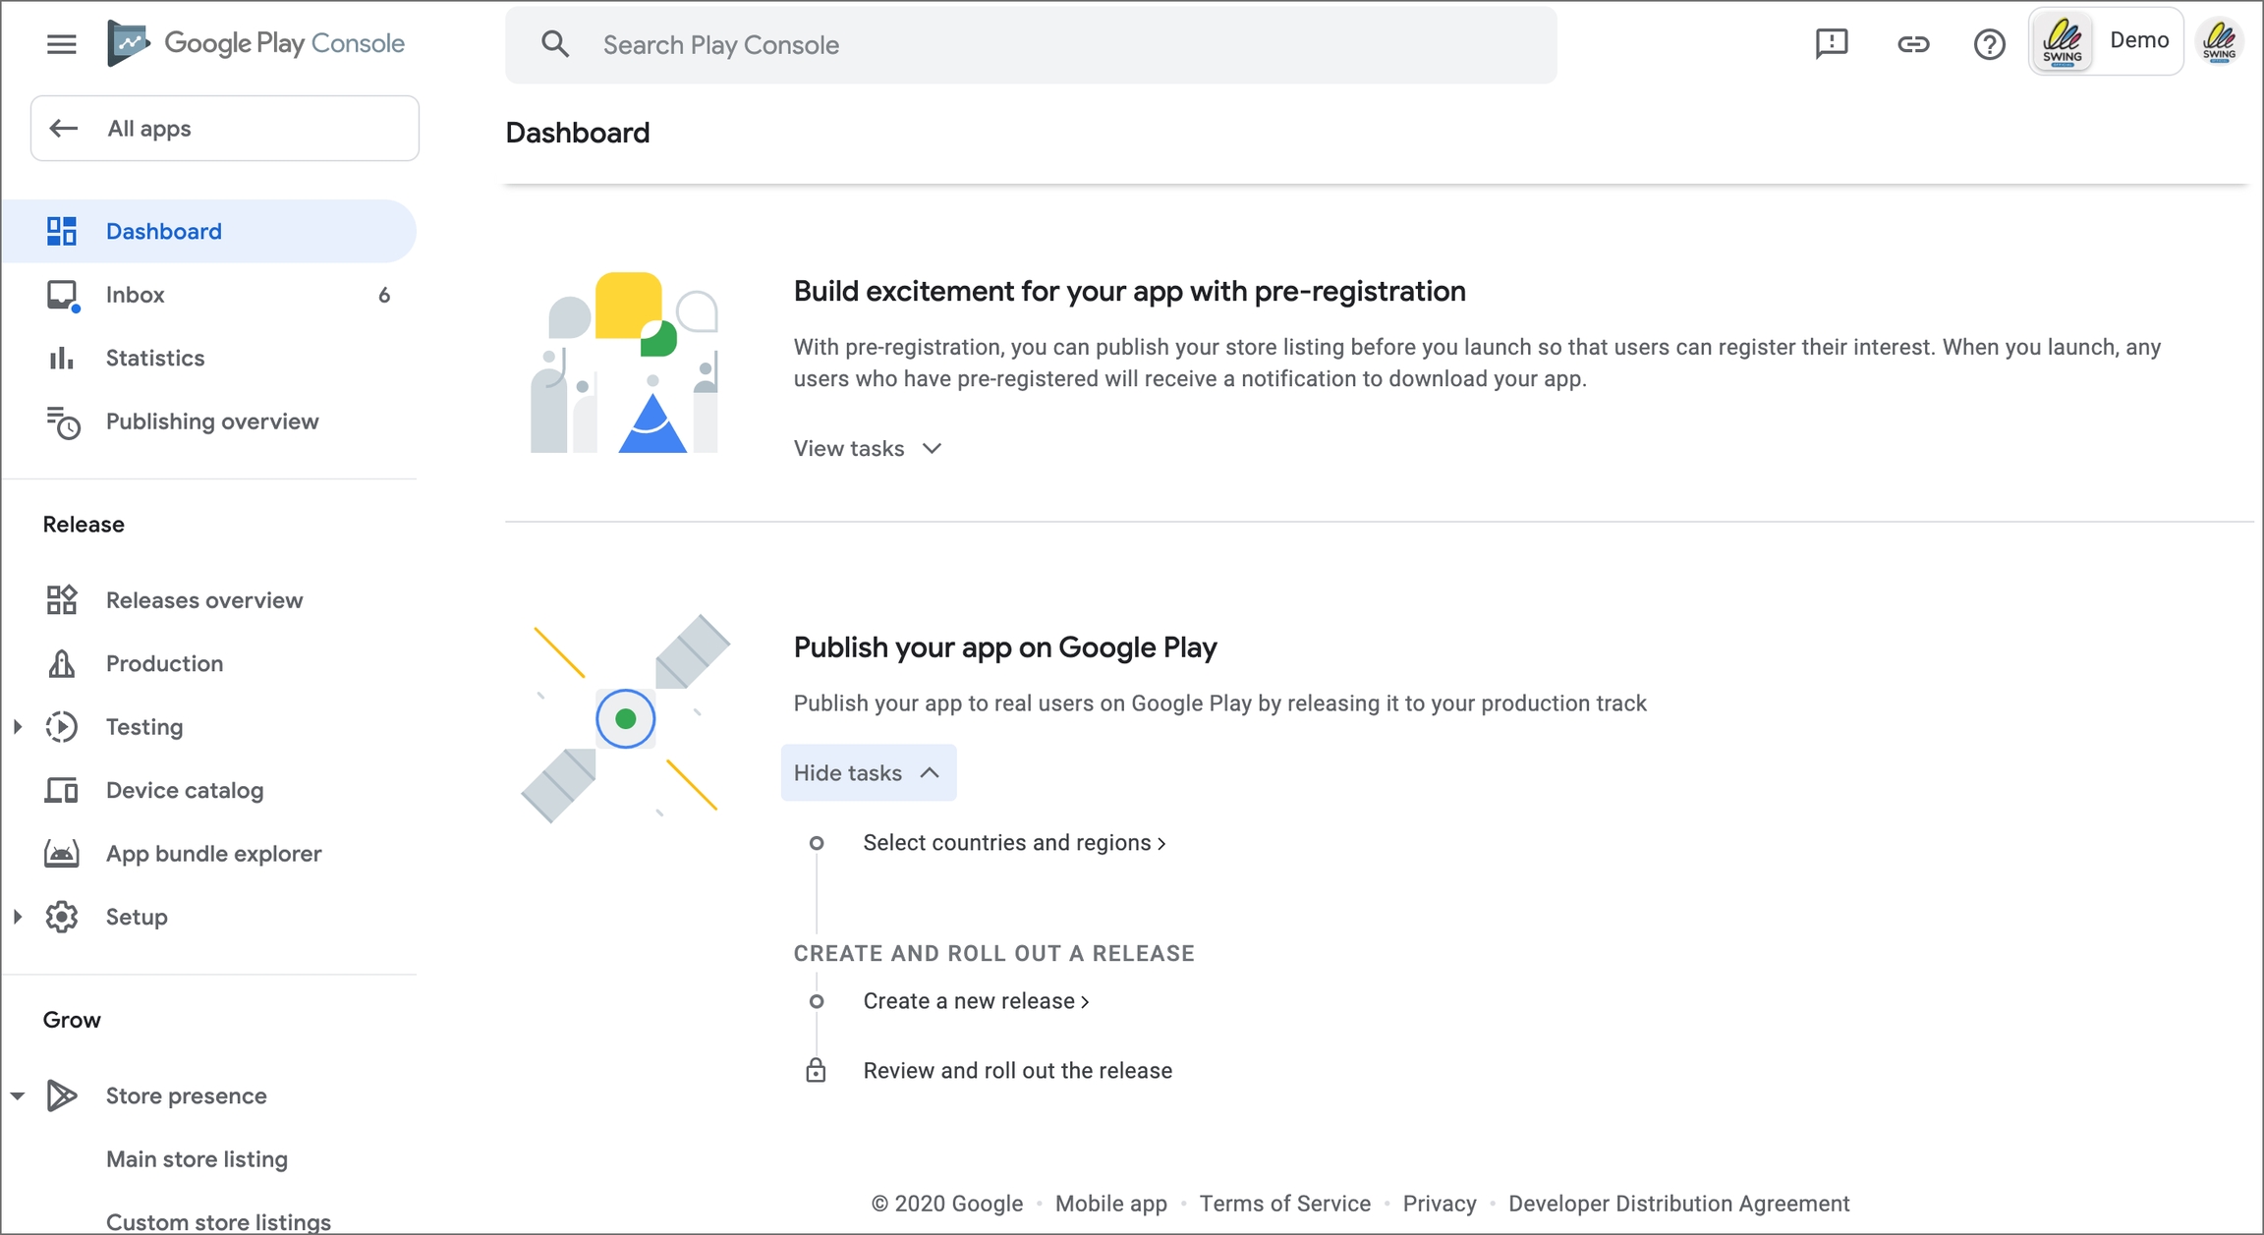The image size is (2264, 1235).
Task: Open Device catalog in sidebar
Action: pos(209,790)
